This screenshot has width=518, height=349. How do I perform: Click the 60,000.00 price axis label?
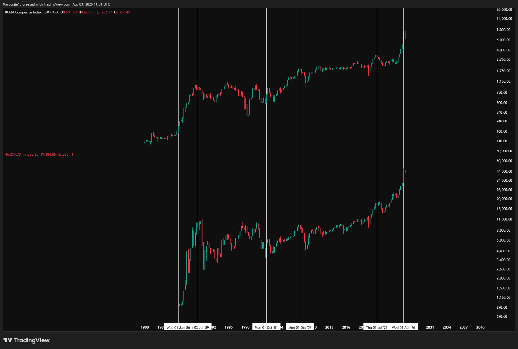pyautogui.click(x=504, y=161)
